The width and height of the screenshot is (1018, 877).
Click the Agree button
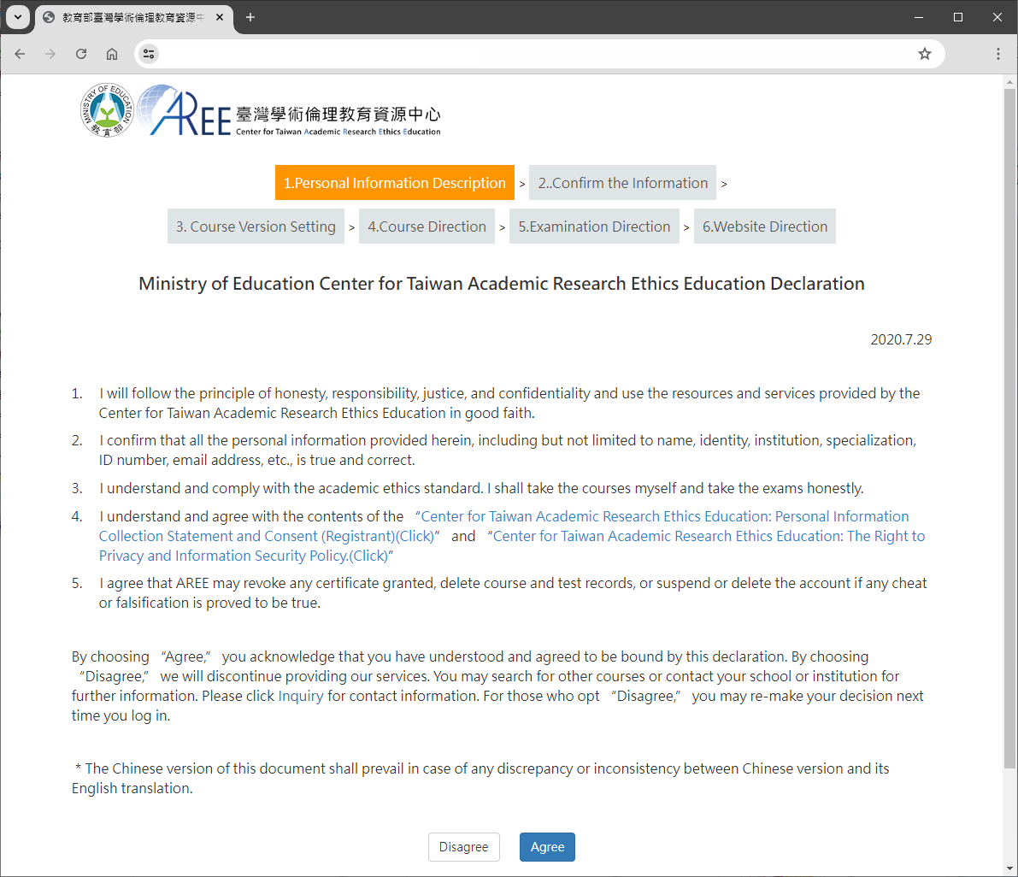click(x=547, y=847)
